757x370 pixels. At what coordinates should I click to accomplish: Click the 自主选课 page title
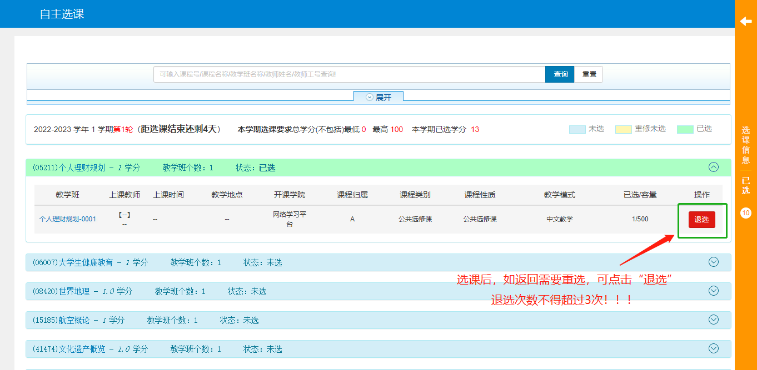pyautogui.click(x=62, y=14)
